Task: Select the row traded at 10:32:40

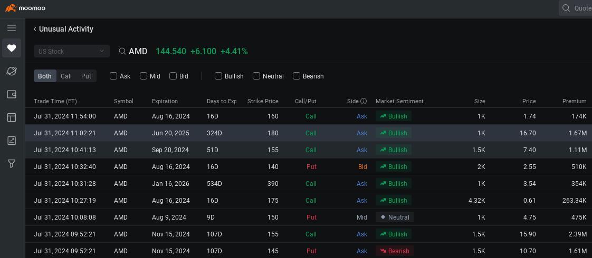Action: click(309, 167)
